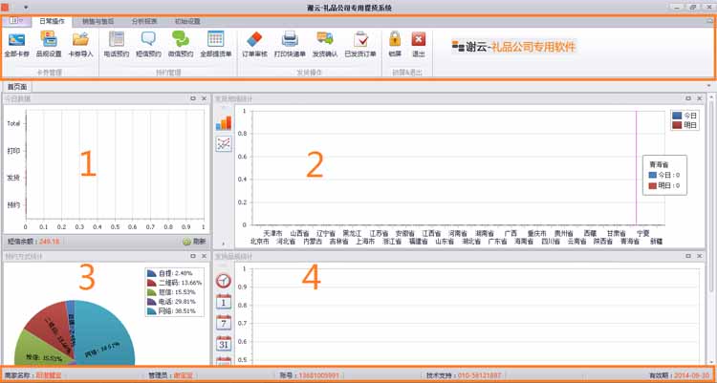This screenshot has width=717, height=383.
Task: Open the 全部提货单 calendar icon
Action: 215,45
